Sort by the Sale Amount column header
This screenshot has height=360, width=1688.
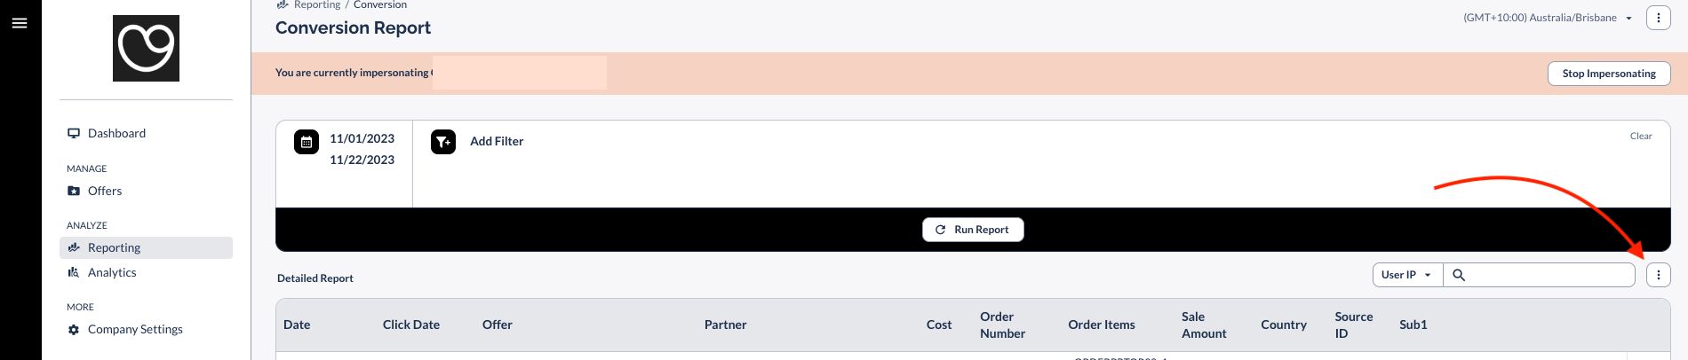(x=1203, y=325)
